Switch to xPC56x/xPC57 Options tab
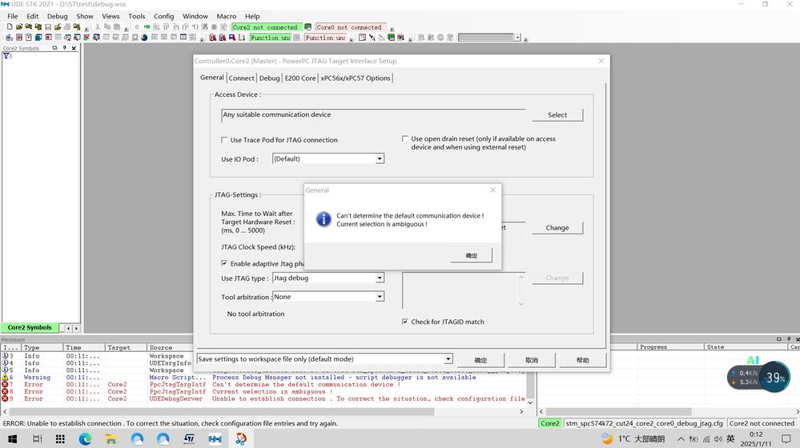800x448 pixels. tap(356, 78)
